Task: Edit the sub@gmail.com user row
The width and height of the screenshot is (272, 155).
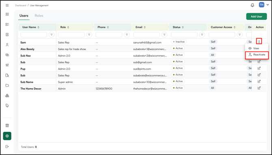Action: pyautogui.click(x=259, y=62)
